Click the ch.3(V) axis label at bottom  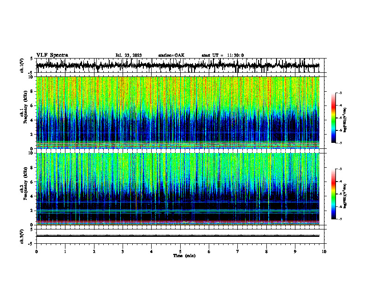22,236
